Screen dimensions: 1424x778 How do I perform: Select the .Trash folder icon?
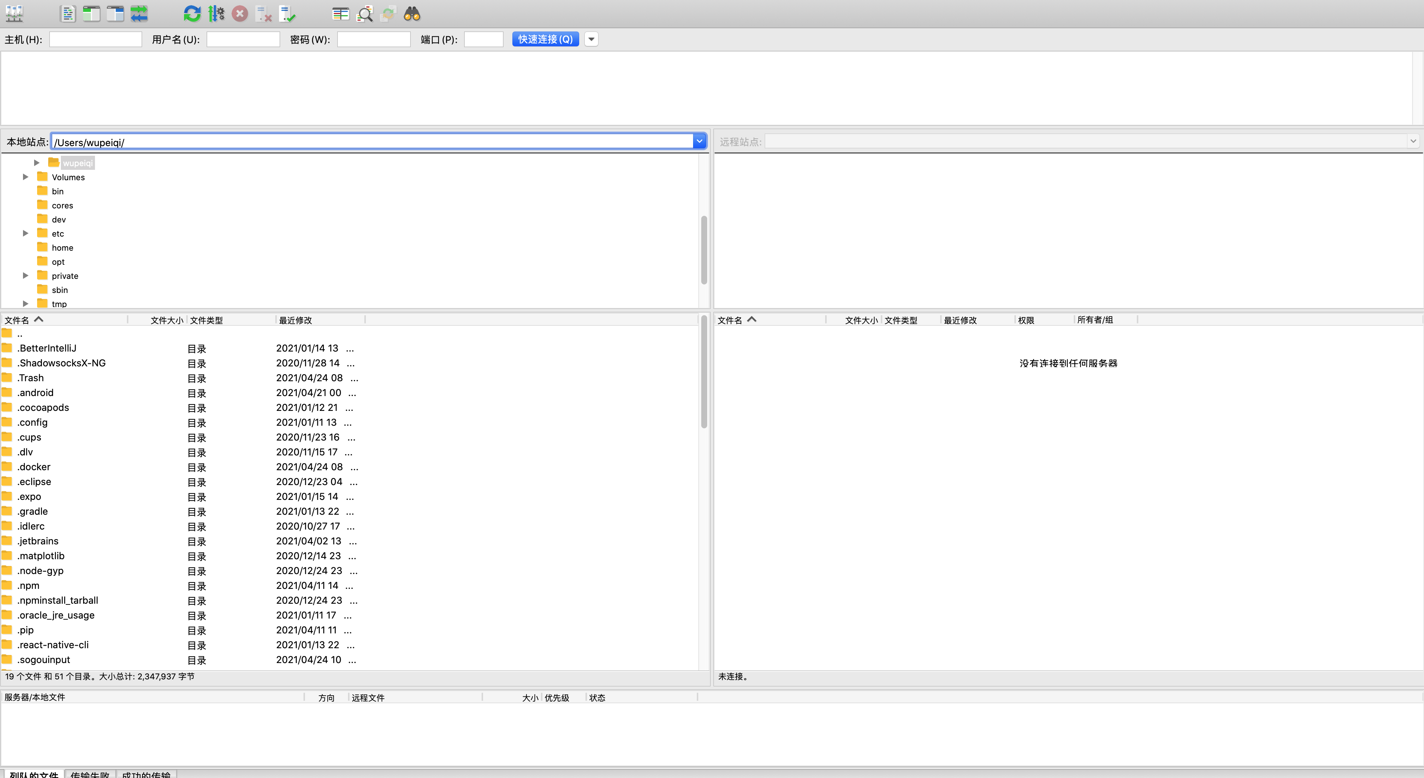(7, 378)
